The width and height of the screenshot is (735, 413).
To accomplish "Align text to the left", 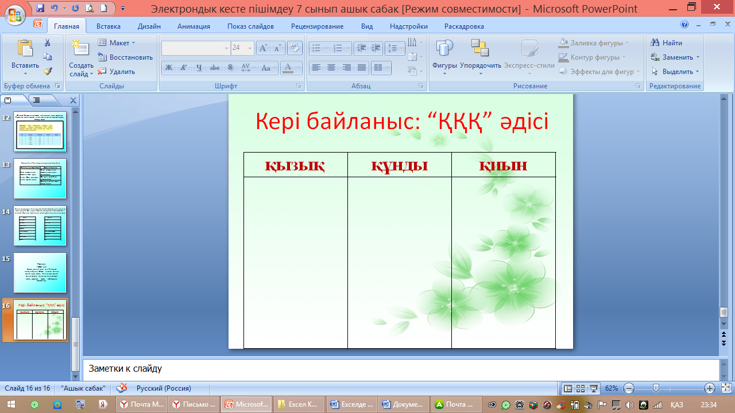I will [316, 68].
